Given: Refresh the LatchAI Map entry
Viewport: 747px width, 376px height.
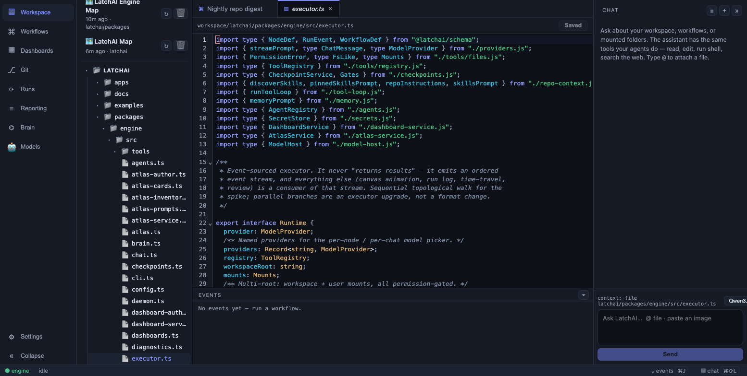Looking at the screenshot, I should point(166,46).
